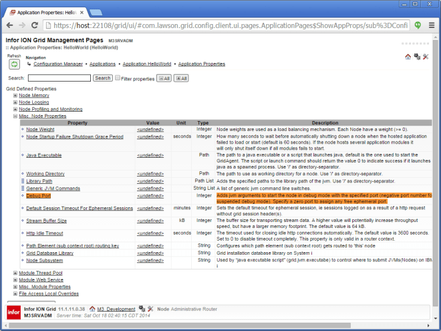Collapse the Misc. Node Properties section

pos(15,116)
